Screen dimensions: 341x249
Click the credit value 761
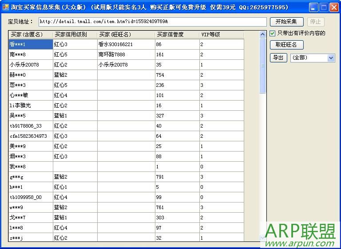(x=177, y=207)
